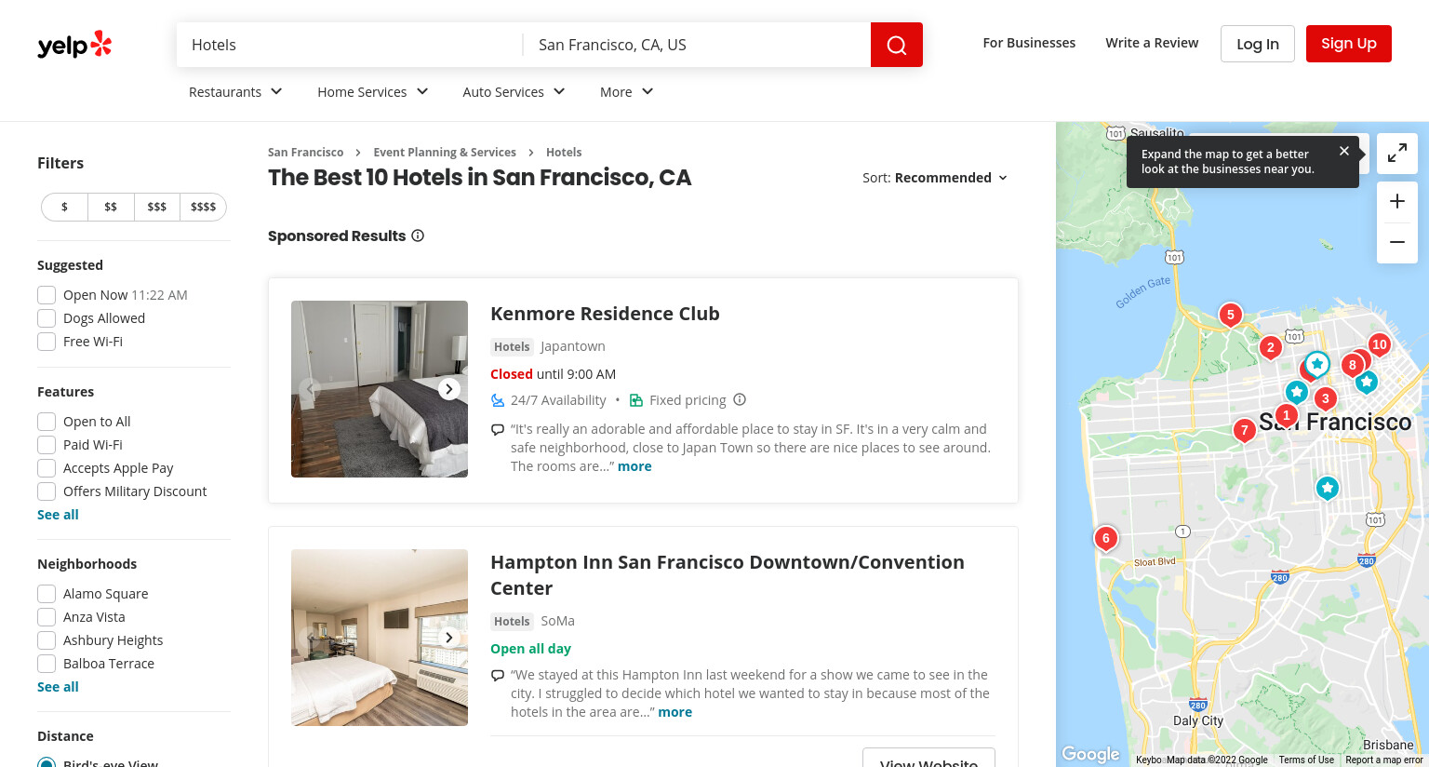Select map pin number 6

coord(1105,538)
